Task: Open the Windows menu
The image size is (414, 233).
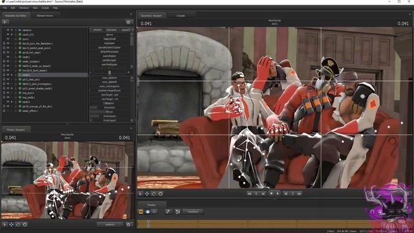Action: click(24, 8)
